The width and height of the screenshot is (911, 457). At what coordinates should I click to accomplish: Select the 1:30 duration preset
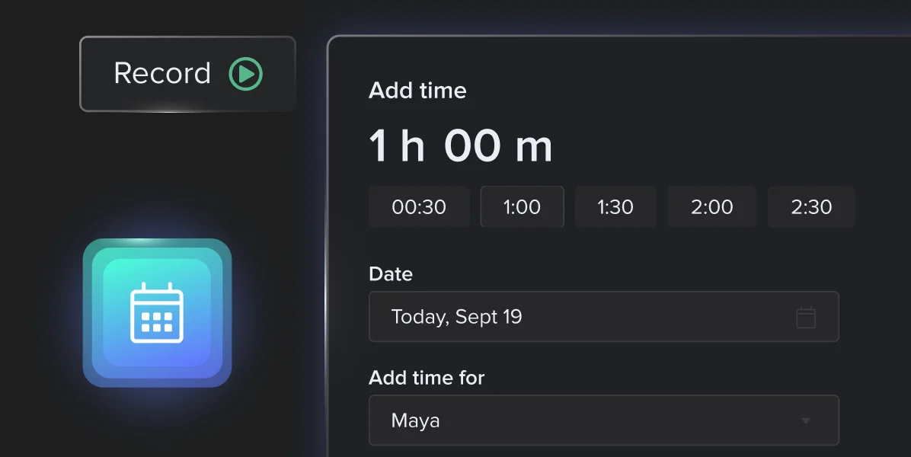[x=615, y=207]
